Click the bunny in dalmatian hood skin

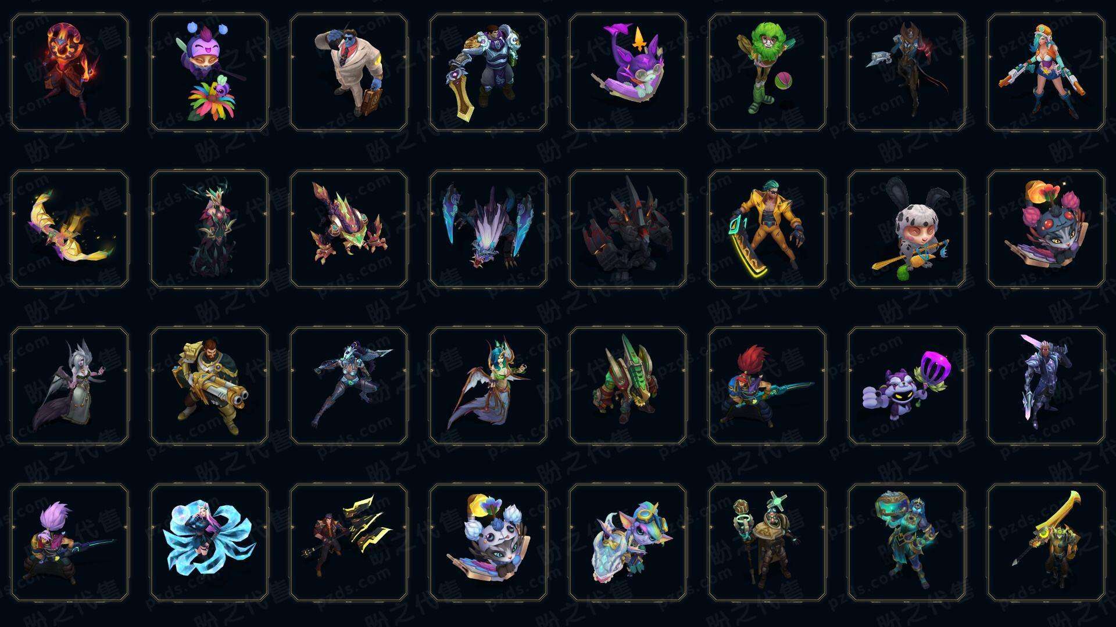907,229
